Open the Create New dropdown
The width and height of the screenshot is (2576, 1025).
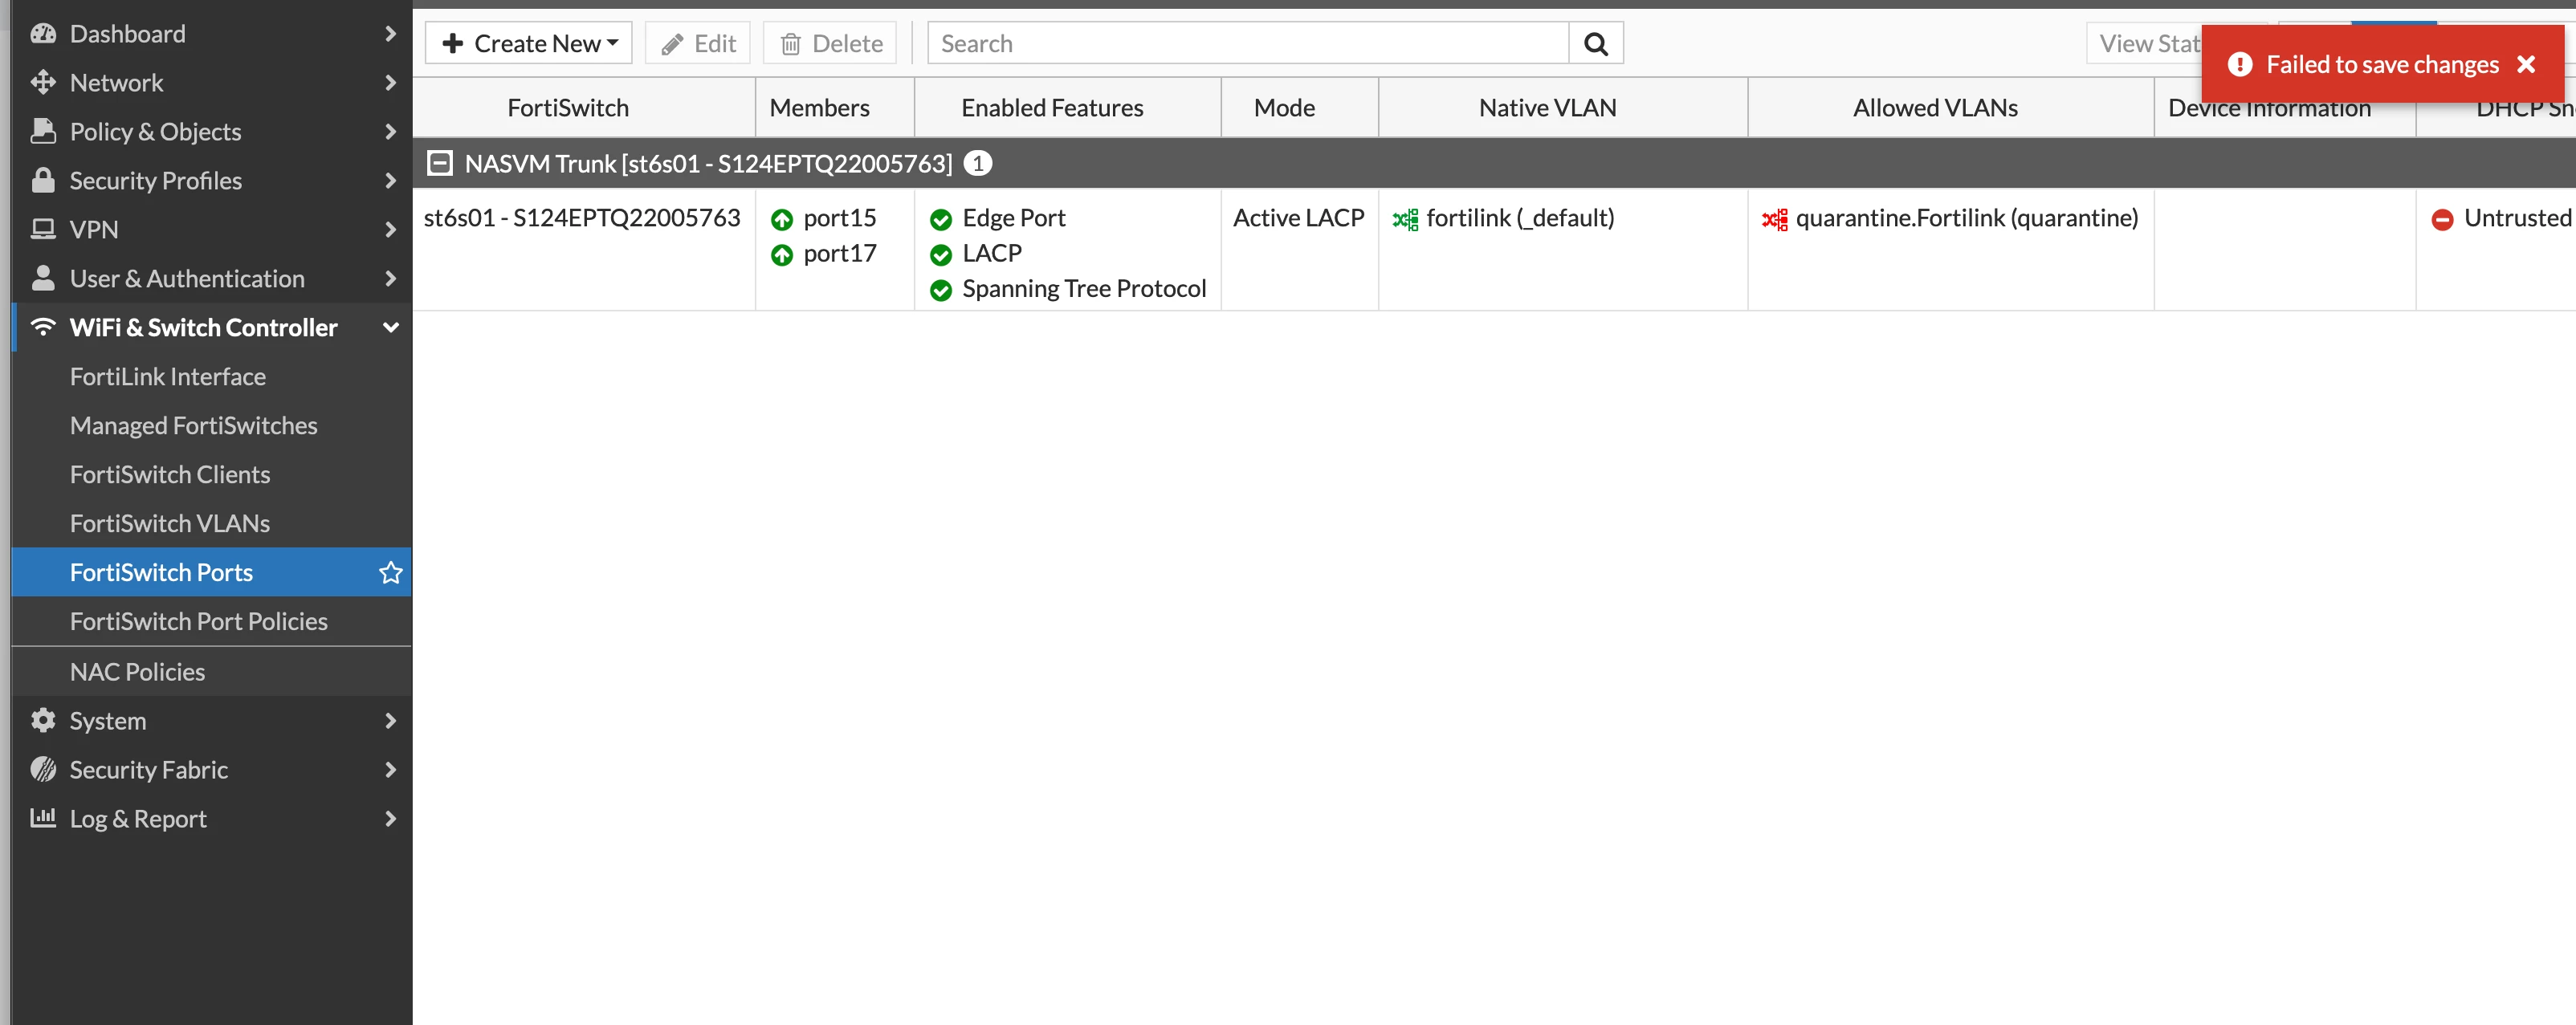tap(529, 43)
